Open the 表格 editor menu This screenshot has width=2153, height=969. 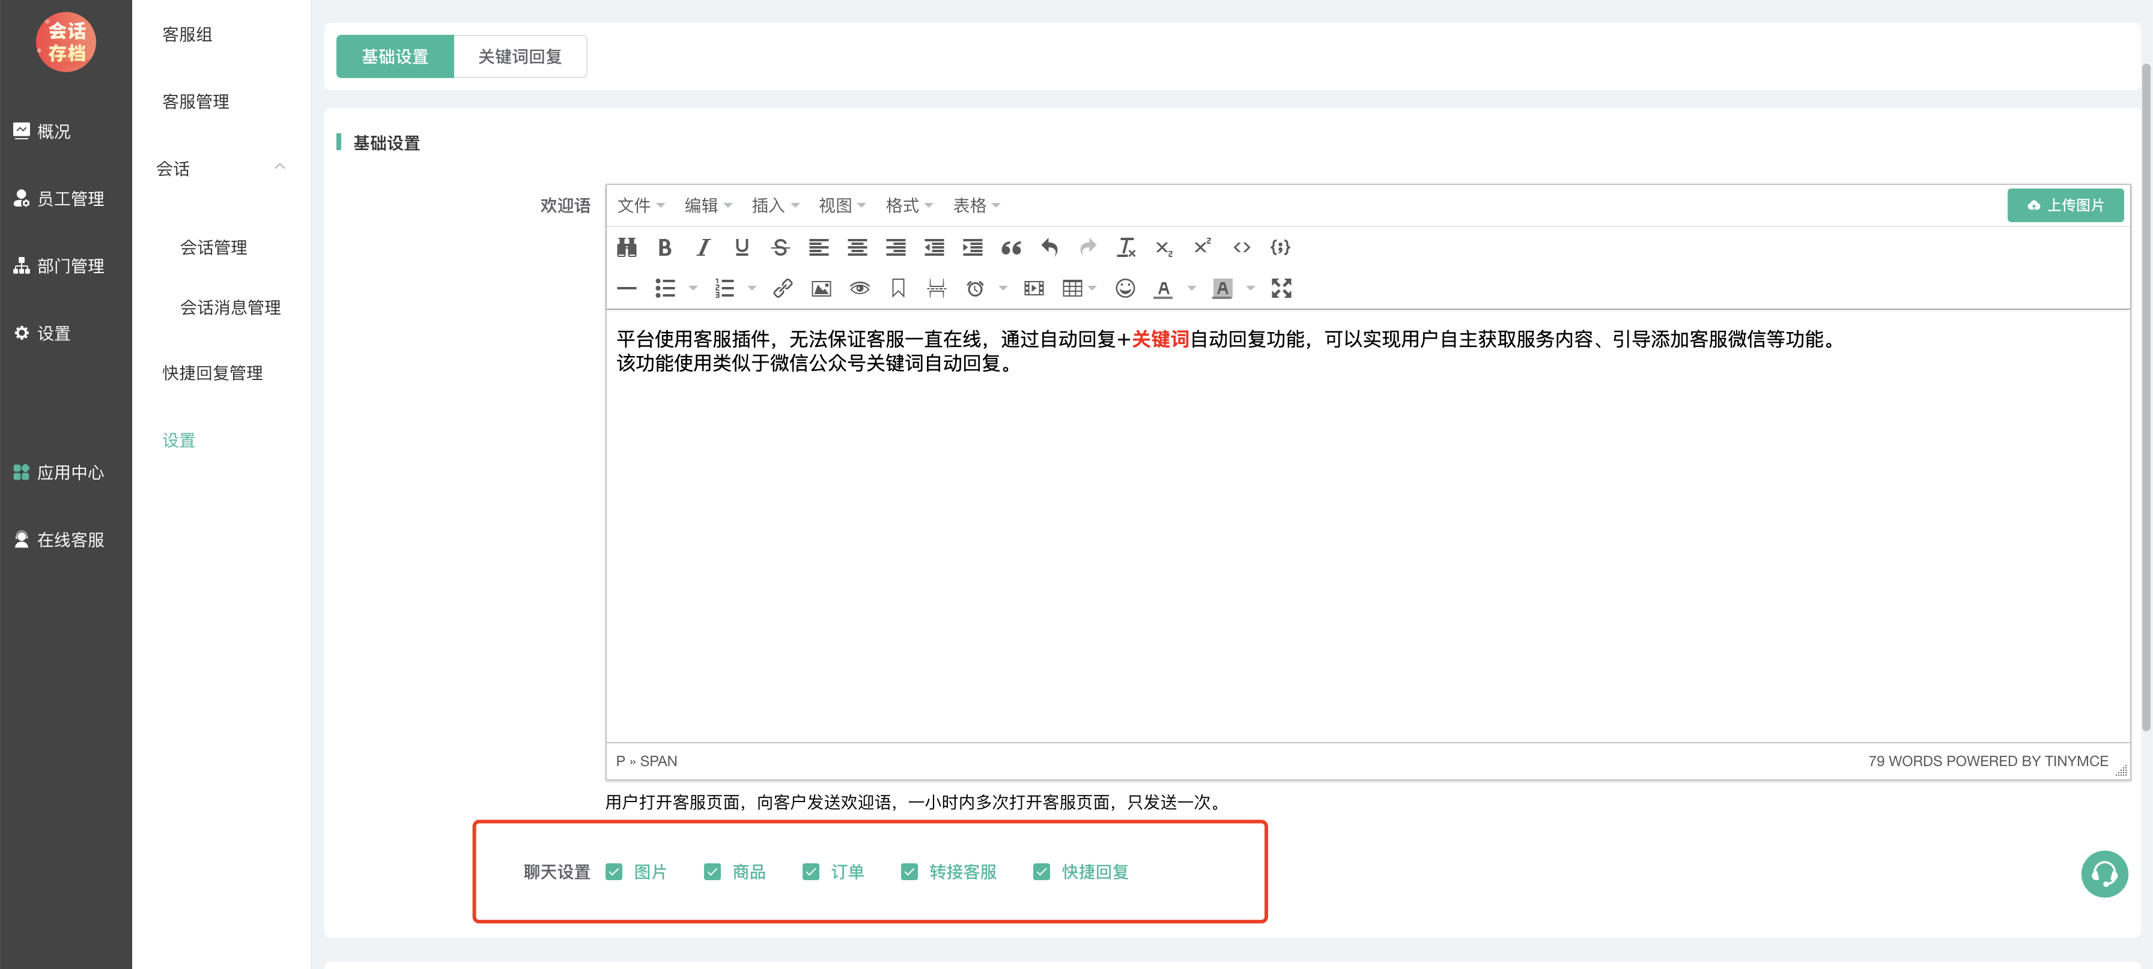[x=976, y=205]
